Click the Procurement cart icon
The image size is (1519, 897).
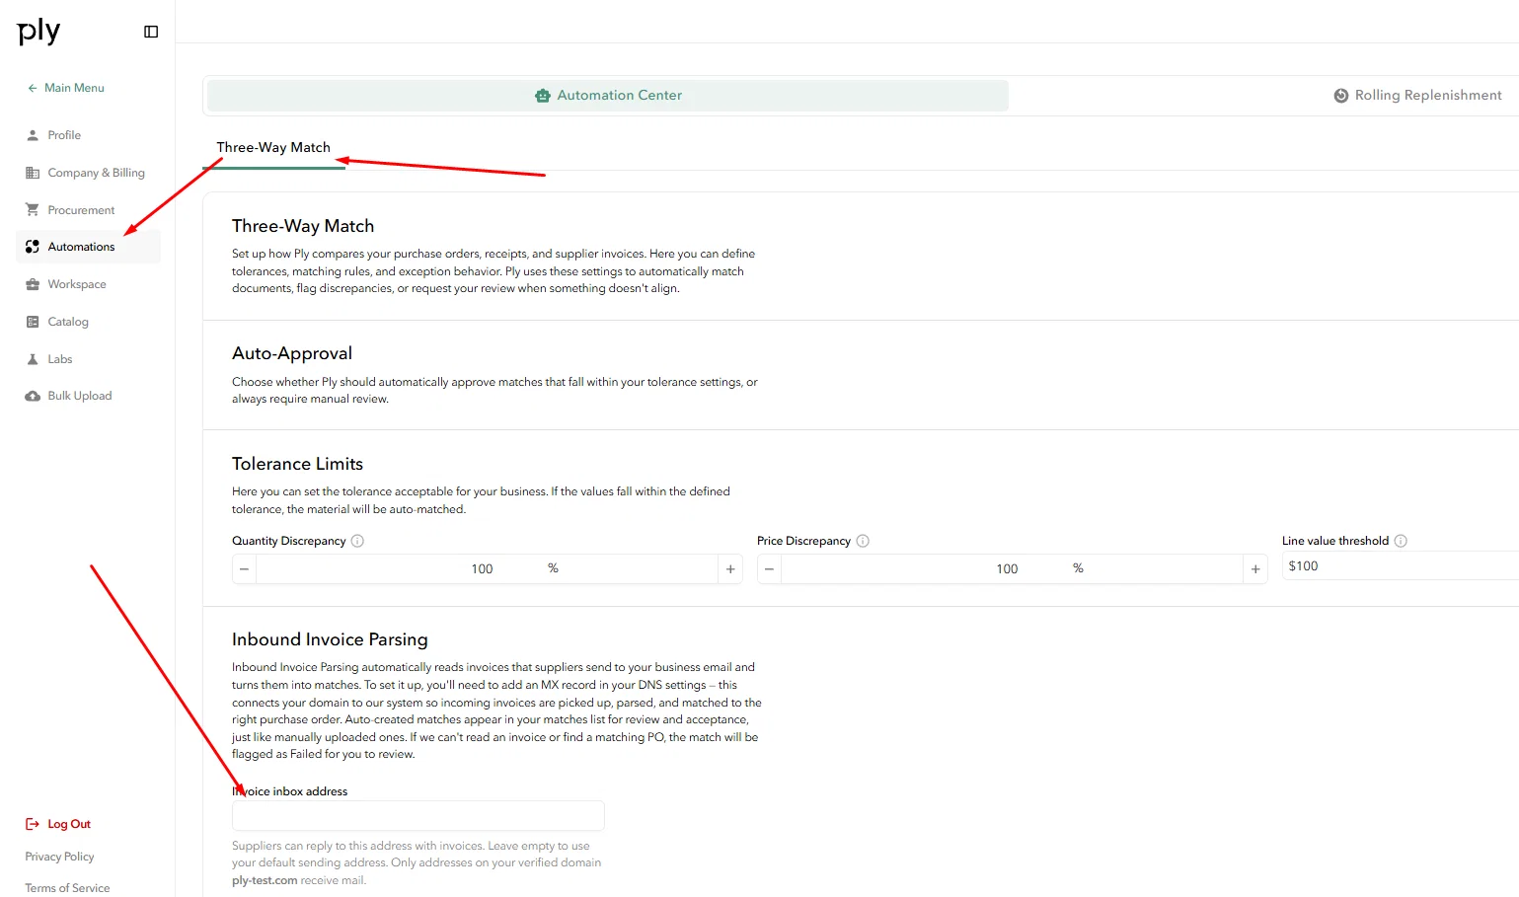tap(33, 210)
